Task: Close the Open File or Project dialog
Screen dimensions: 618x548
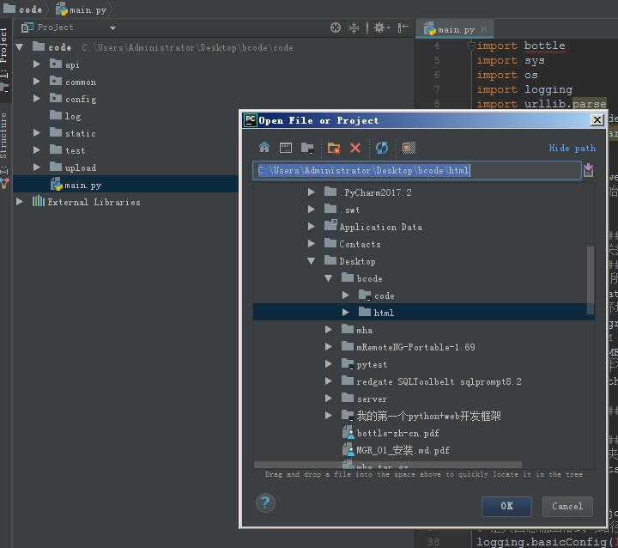Action: pyautogui.click(x=597, y=120)
